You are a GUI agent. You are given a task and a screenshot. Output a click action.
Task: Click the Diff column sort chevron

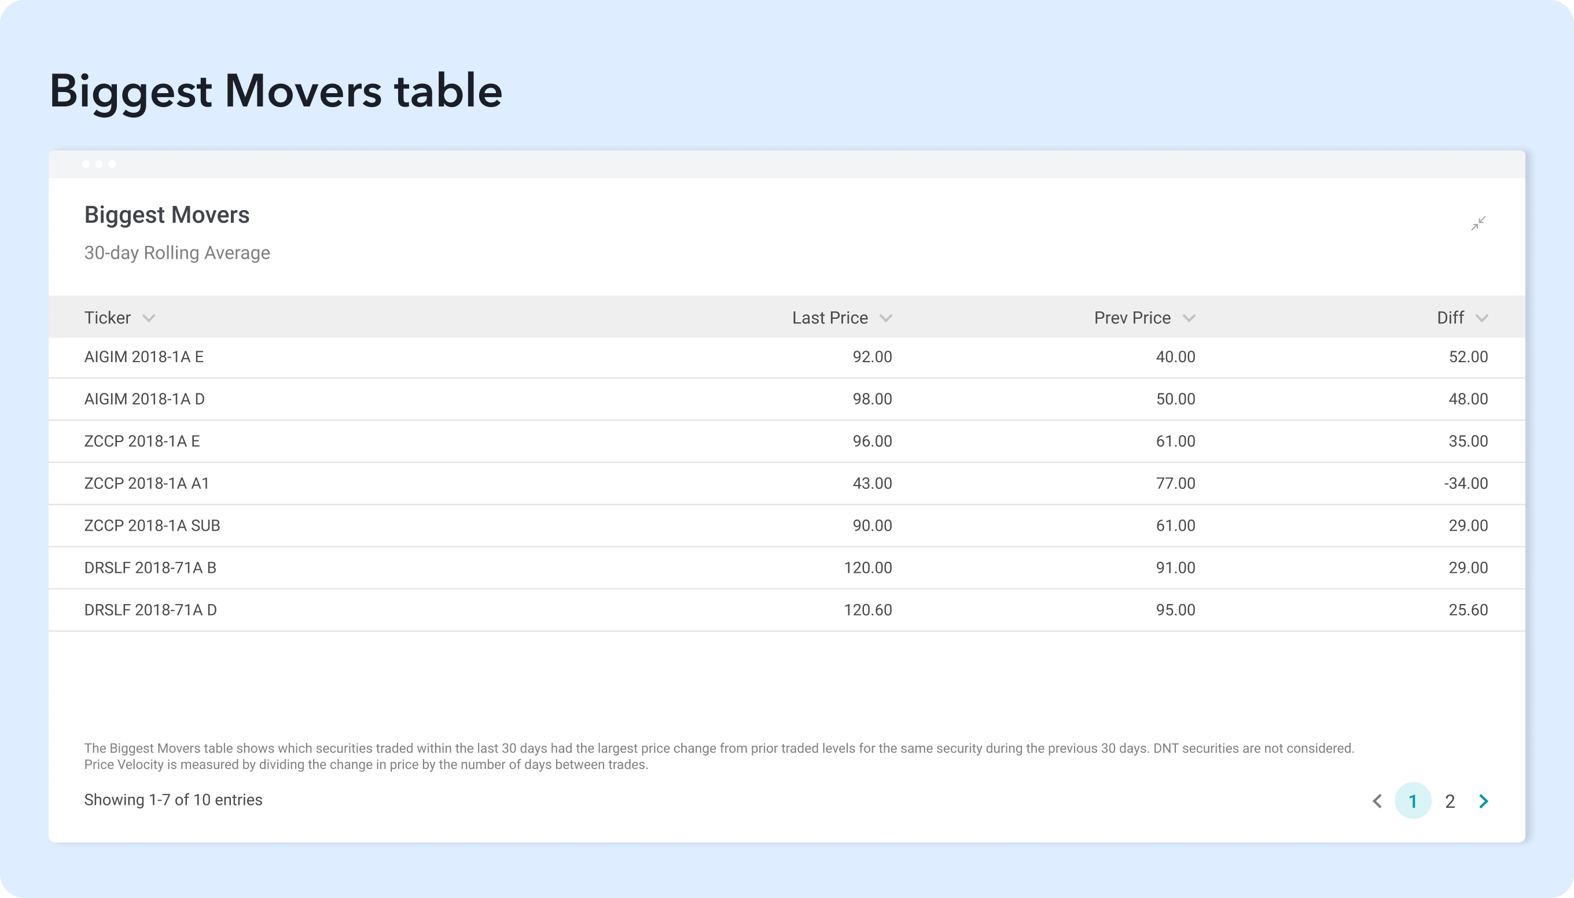1481,318
